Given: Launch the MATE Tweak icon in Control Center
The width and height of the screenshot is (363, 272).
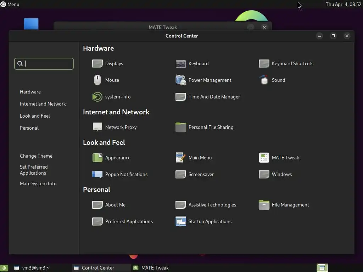Looking at the screenshot, I should coord(264,158).
